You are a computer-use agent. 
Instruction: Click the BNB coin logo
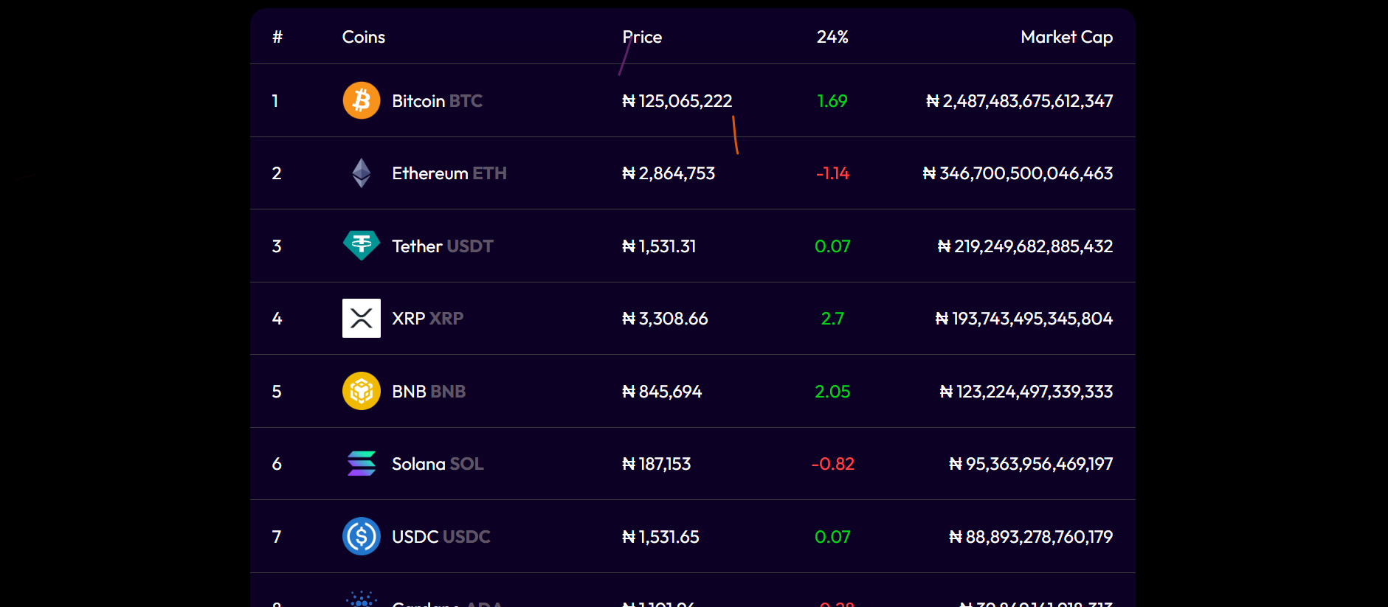362,391
